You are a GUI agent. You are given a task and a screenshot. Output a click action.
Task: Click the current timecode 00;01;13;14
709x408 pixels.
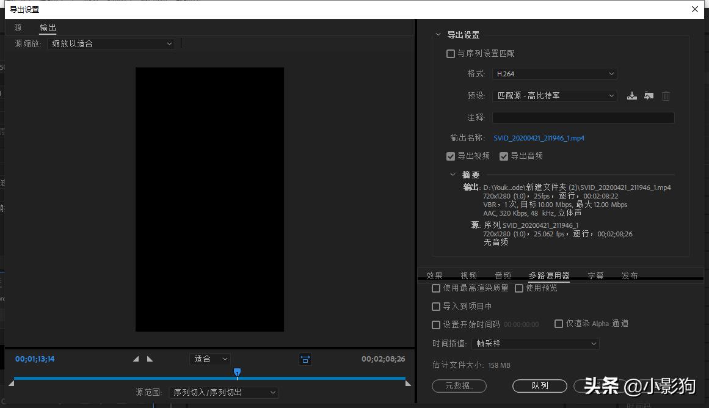pyautogui.click(x=35, y=359)
